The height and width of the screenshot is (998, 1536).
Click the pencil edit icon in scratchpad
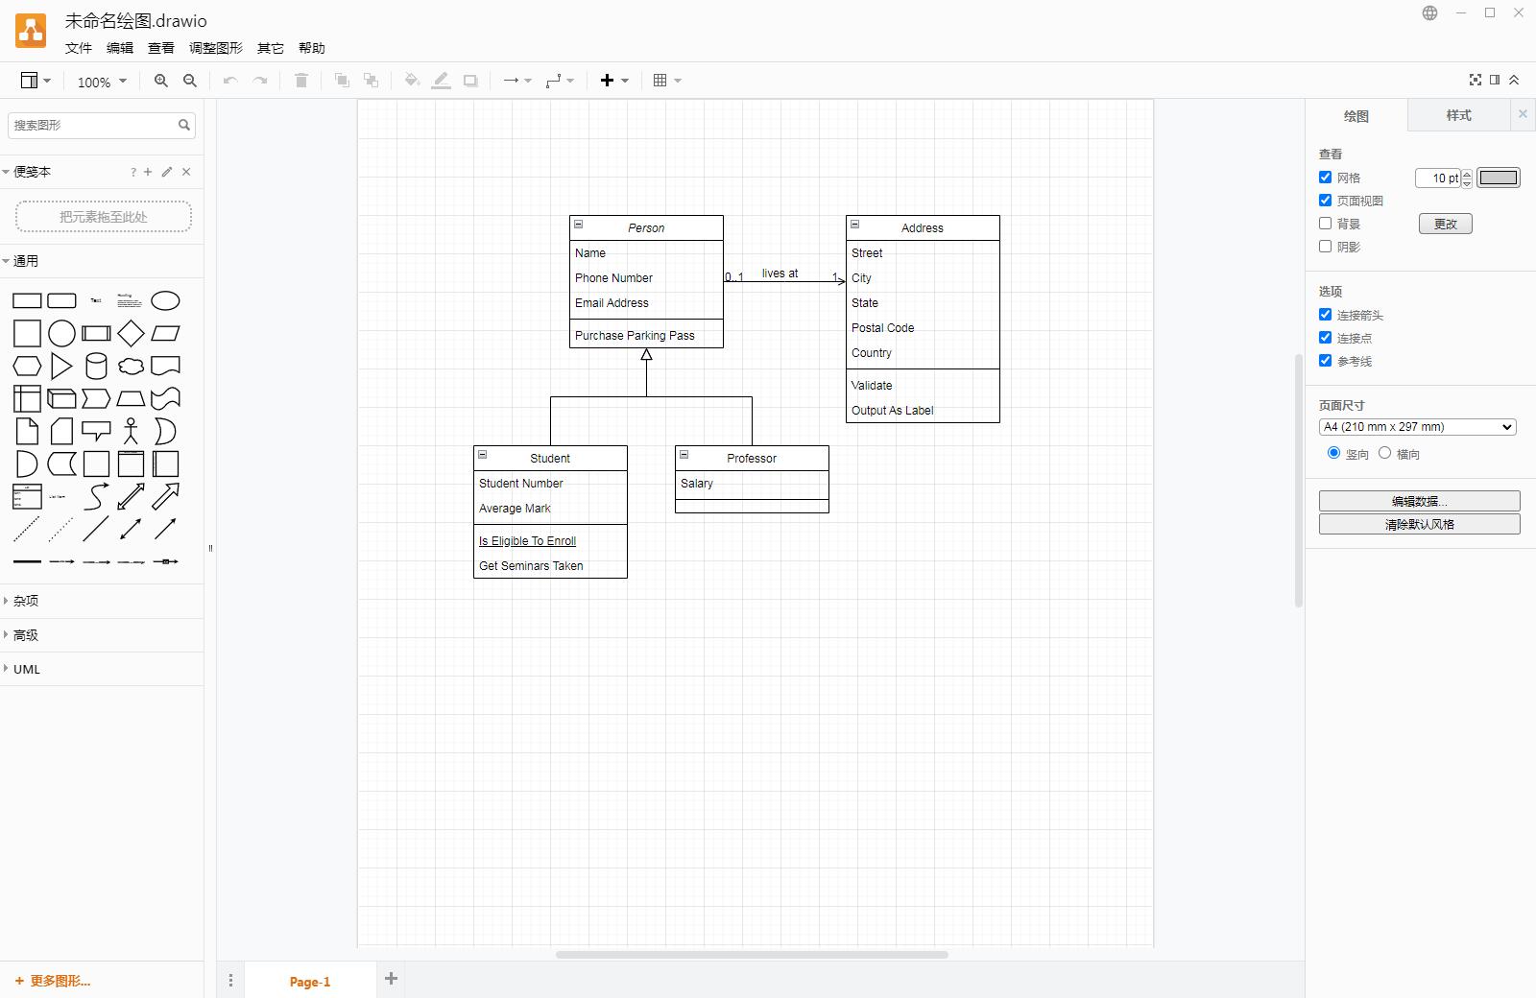click(167, 172)
